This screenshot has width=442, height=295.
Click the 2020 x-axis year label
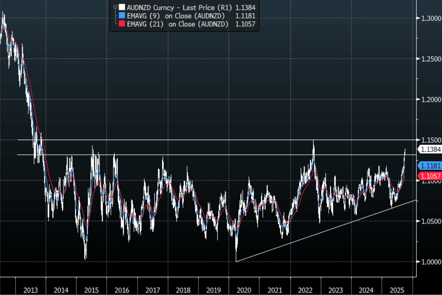244,290
